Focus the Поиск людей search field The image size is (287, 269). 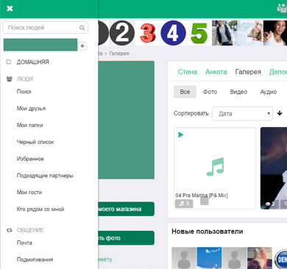[46, 28]
